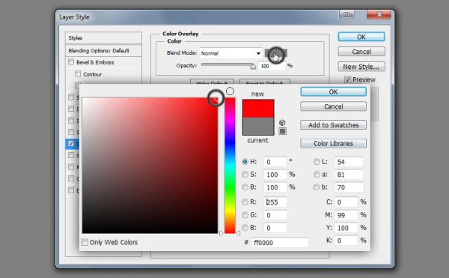
Task: Click the current gray color preview
Action: (258, 126)
